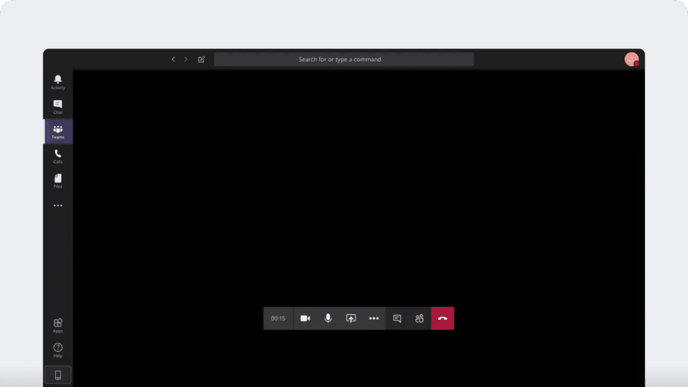
Task: Open the Files section
Action: 58,180
